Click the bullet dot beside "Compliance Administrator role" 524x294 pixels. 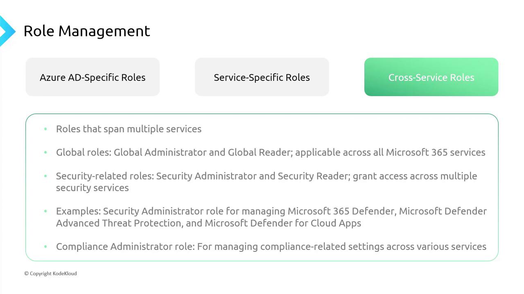(45, 247)
